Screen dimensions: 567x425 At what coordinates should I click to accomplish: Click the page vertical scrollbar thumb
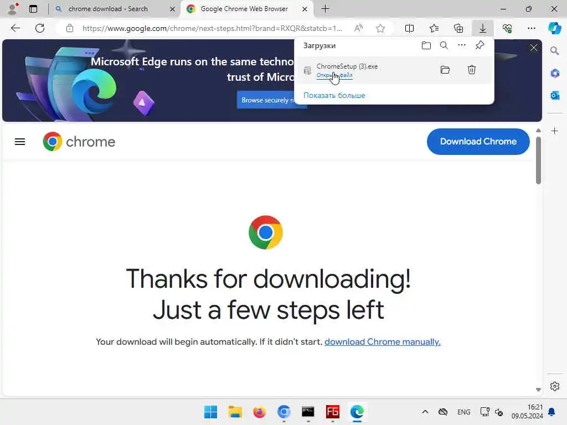tap(538, 160)
